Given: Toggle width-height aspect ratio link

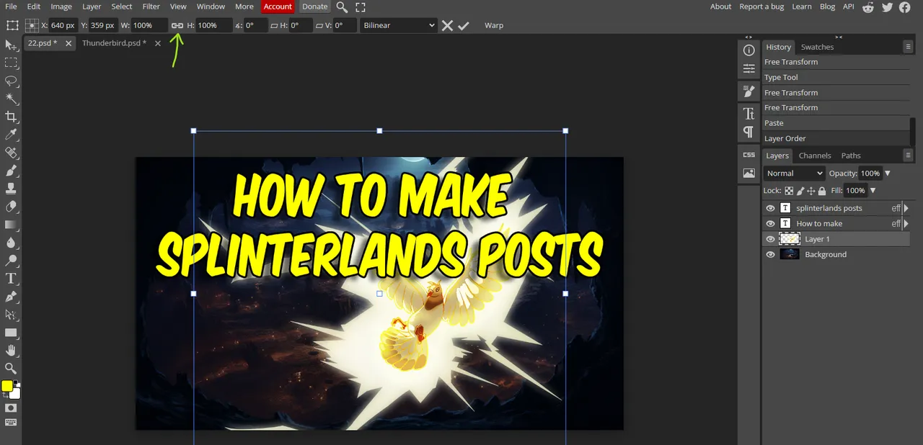Looking at the screenshot, I should click(x=177, y=25).
